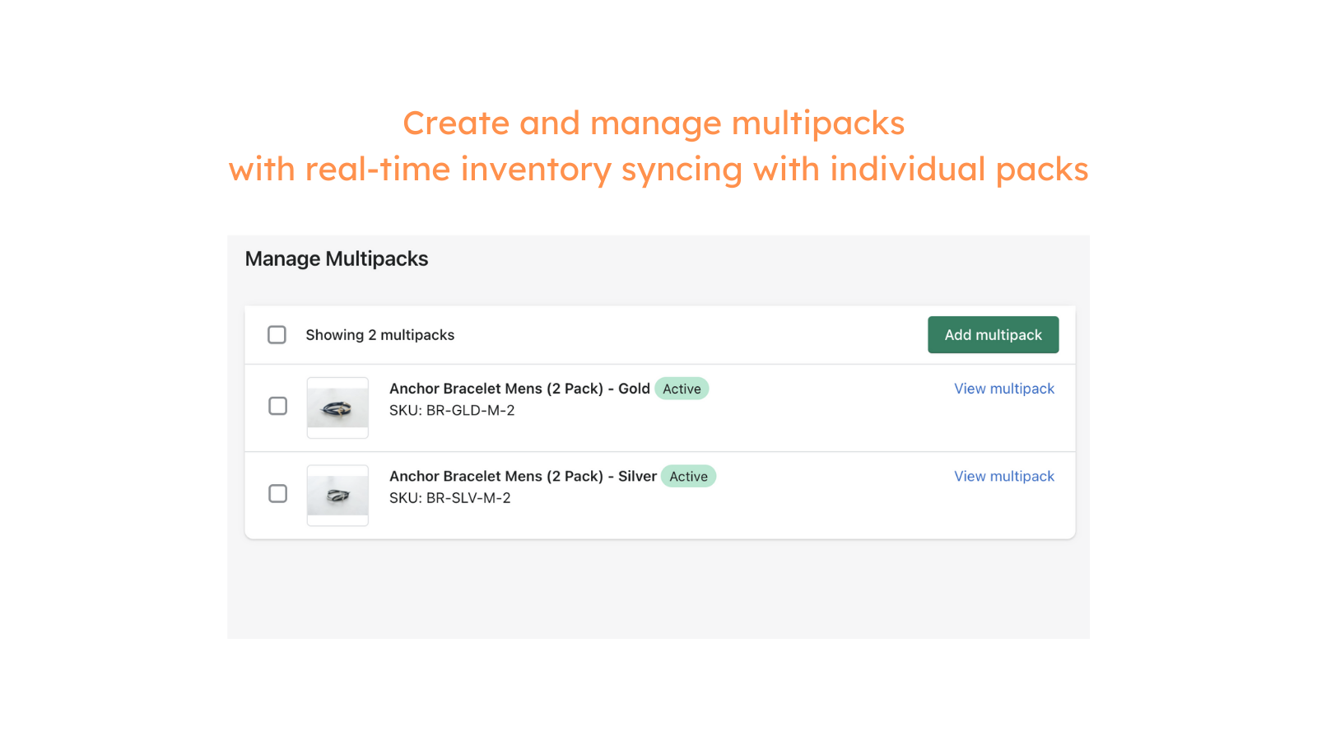Click SKU BR-SLV-M-2 text
The height and width of the screenshot is (741, 1317).
pos(449,497)
